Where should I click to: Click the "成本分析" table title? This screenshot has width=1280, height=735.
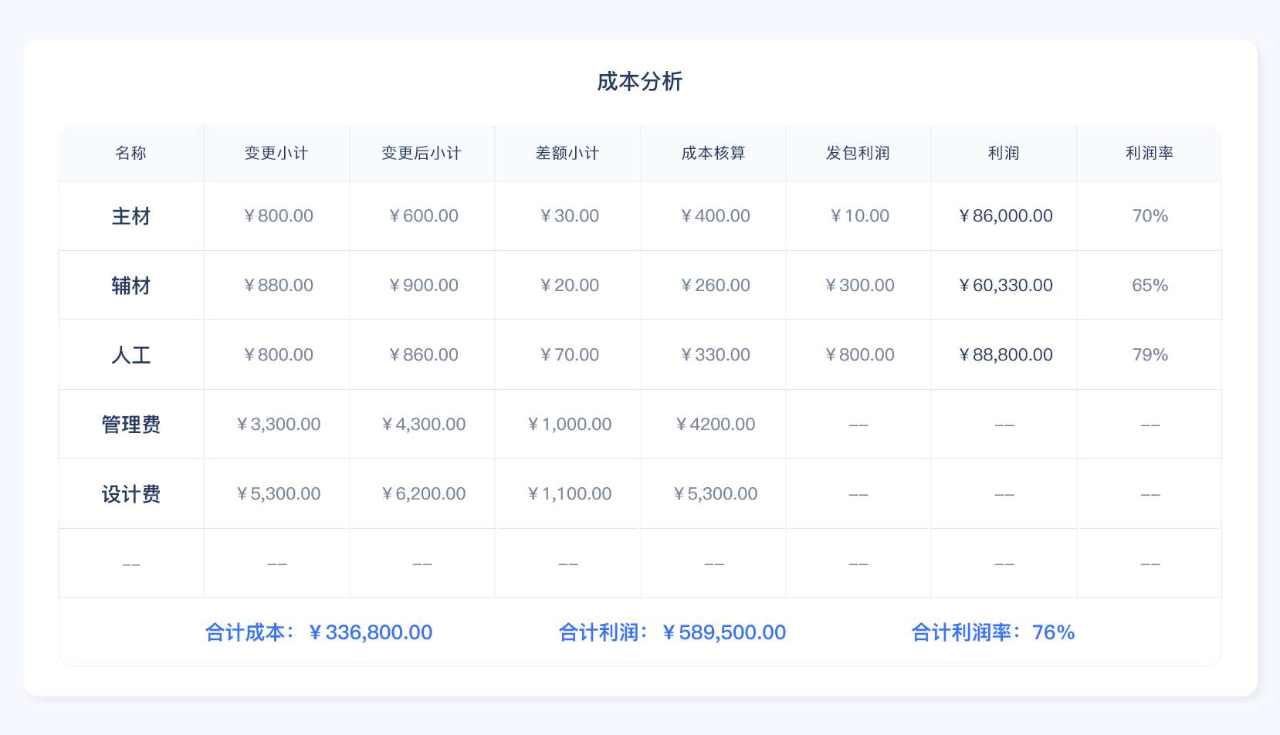click(x=640, y=82)
